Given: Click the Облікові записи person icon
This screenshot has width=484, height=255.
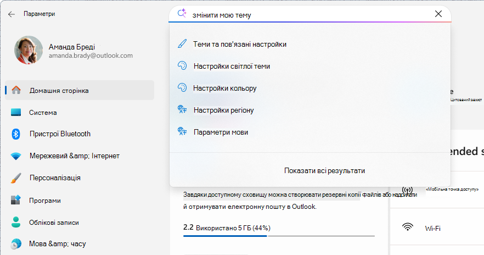Looking at the screenshot, I should pyautogui.click(x=16, y=222).
